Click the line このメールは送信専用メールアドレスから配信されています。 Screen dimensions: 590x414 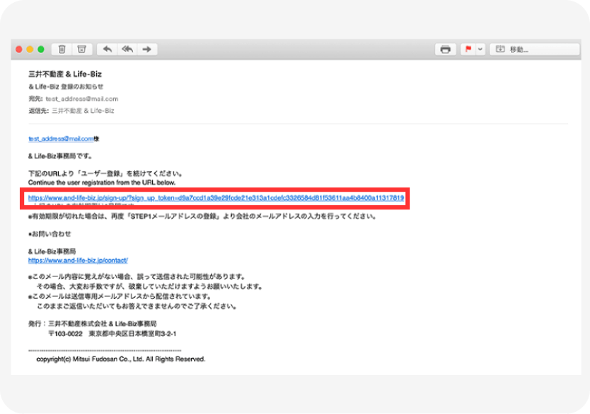pyautogui.click(x=120, y=296)
